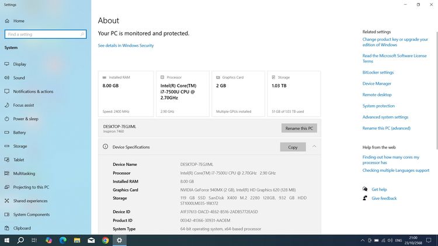Open Task View on the taskbar
Screen dimensions: 438x246
pyautogui.click(x=34, y=240)
